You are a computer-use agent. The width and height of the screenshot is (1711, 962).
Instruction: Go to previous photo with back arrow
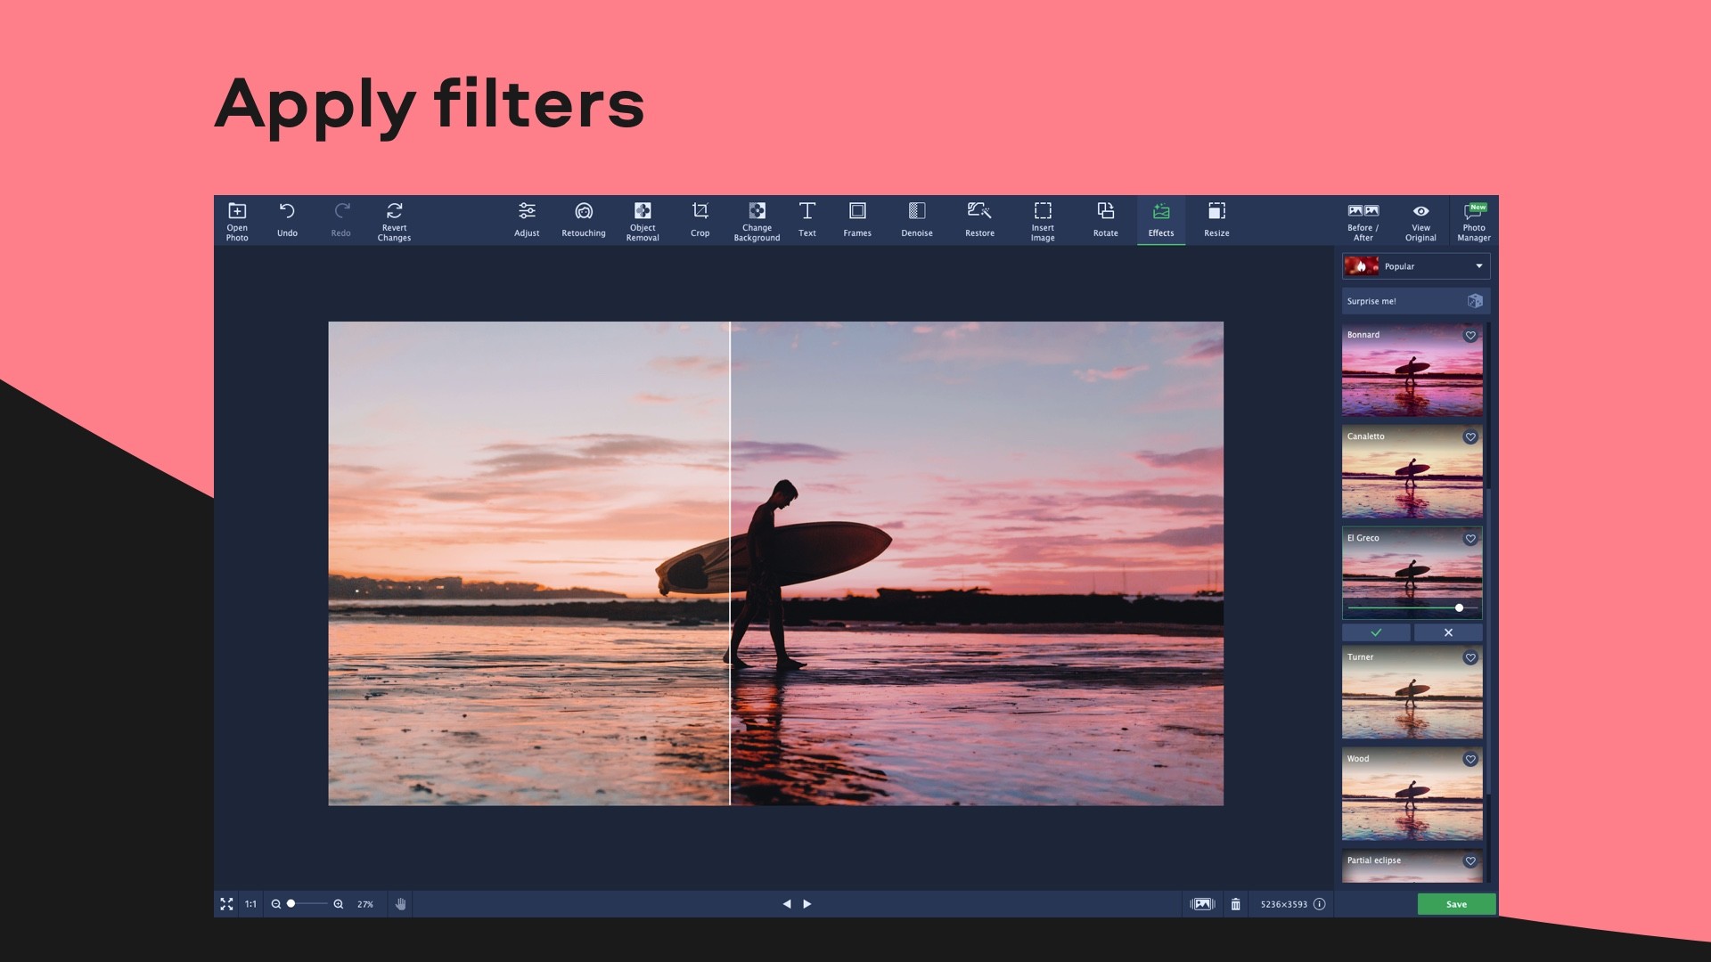point(788,903)
